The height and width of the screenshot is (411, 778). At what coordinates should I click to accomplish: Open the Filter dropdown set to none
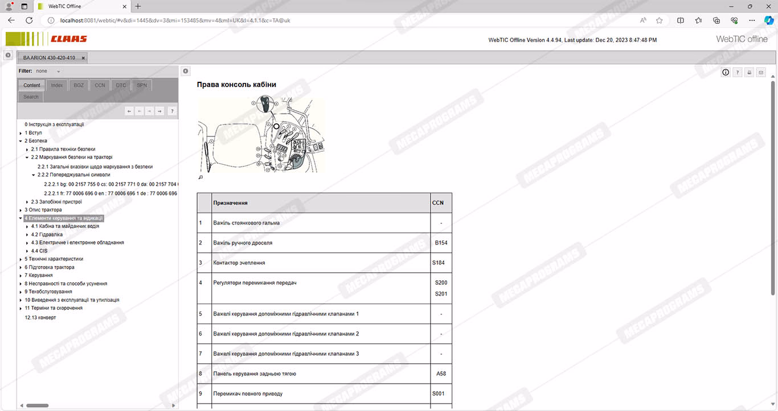click(49, 71)
